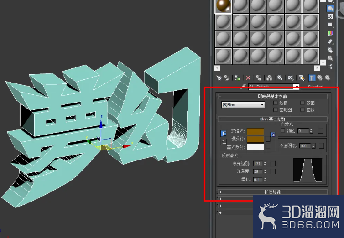Click the Go Forward to Sibling icon
This screenshot has width=344, height=238.
tap(328, 78)
